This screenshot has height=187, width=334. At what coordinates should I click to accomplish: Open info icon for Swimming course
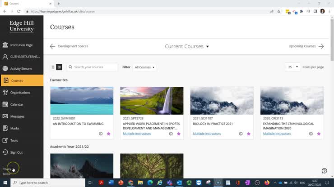pyautogui.click(x=101, y=134)
